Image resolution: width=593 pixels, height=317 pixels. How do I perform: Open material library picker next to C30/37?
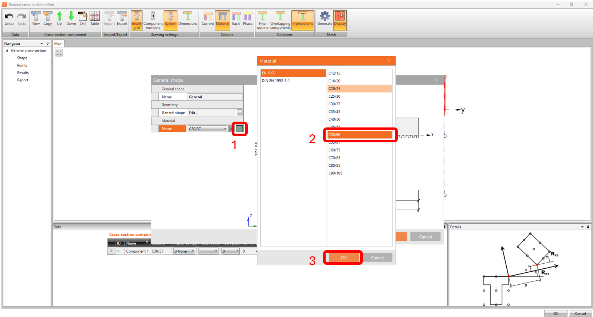coord(239,129)
